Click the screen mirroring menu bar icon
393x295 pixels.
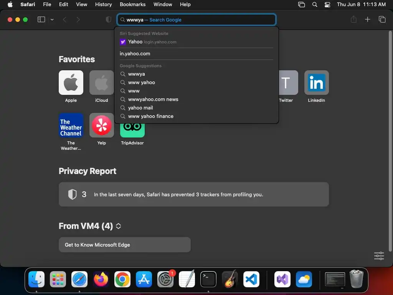301,4
